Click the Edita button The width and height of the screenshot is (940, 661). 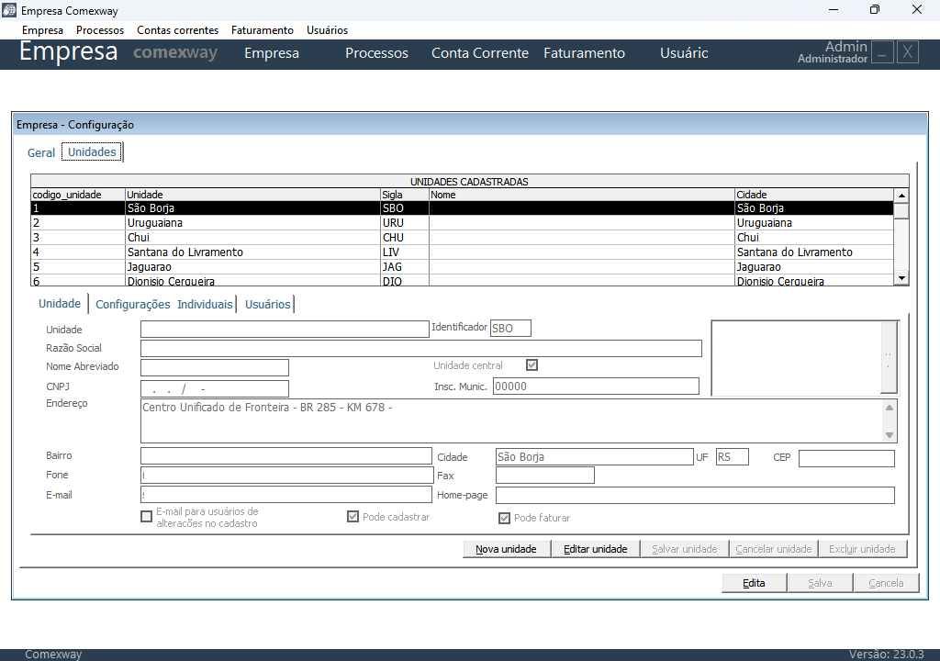click(x=754, y=583)
